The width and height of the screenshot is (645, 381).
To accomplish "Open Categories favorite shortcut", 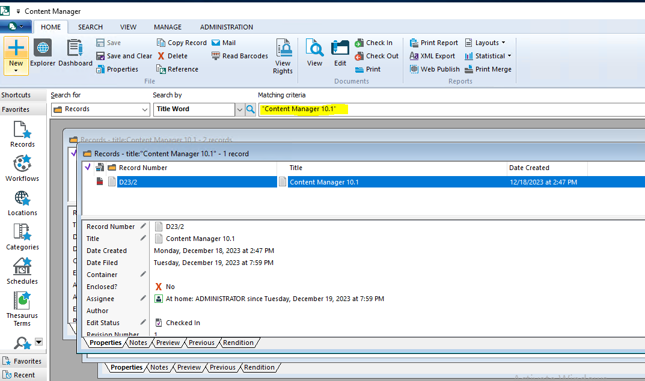I will click(x=22, y=237).
